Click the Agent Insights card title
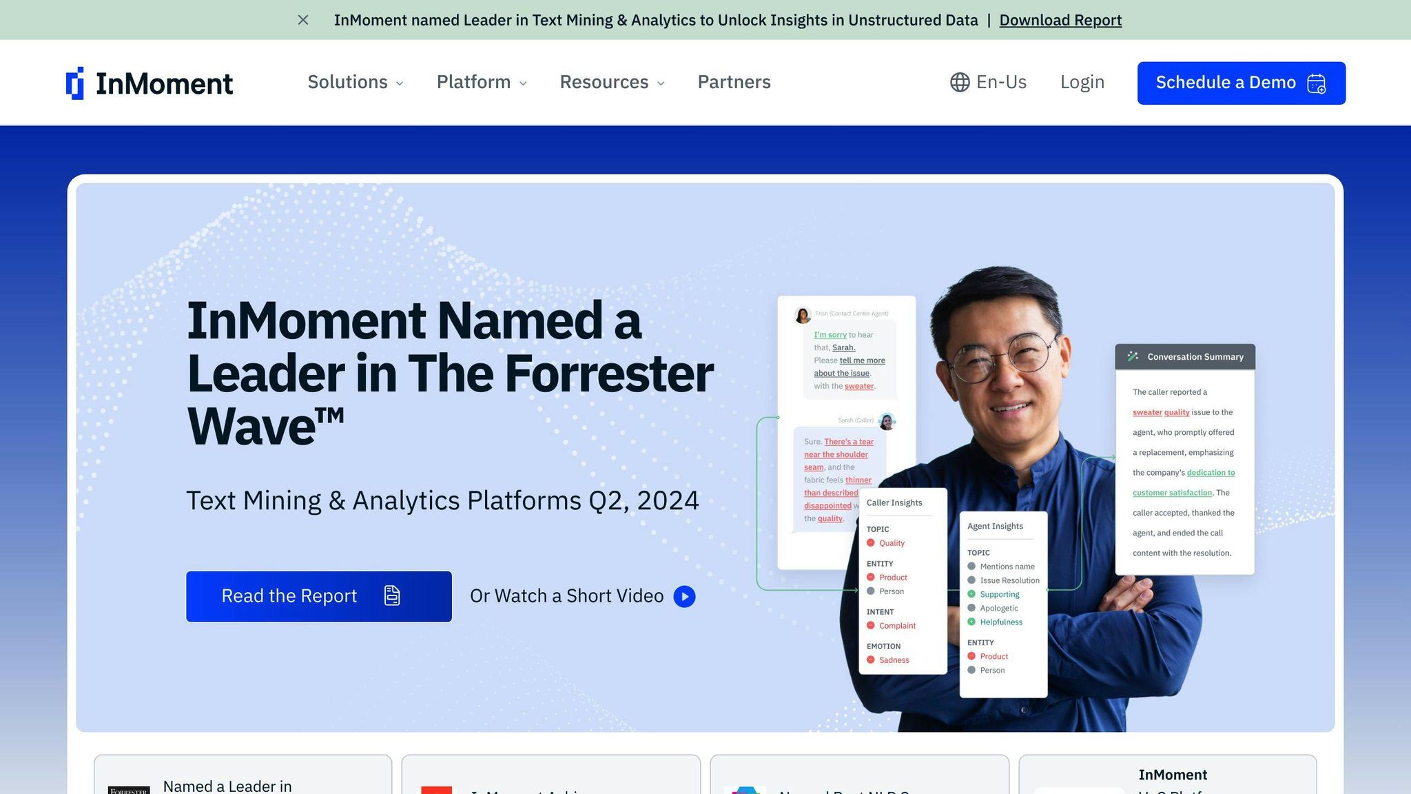 click(x=995, y=526)
